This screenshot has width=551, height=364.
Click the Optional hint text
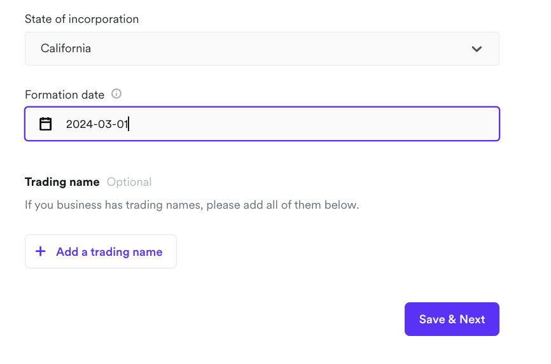[129, 182]
